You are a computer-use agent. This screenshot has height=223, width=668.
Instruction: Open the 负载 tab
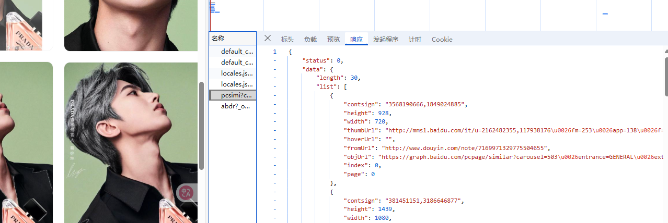pos(310,39)
